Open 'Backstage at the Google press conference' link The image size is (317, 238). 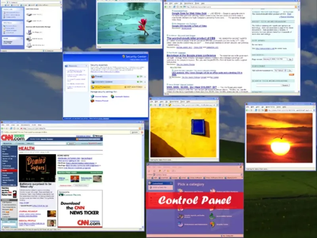[x=191, y=56]
